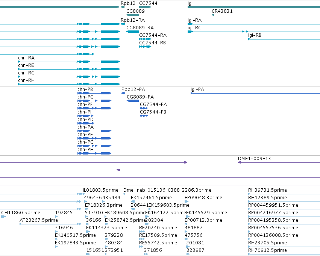Click the HL01803.5prime EST
The height and width of the screenshot is (256, 320).
point(83,194)
